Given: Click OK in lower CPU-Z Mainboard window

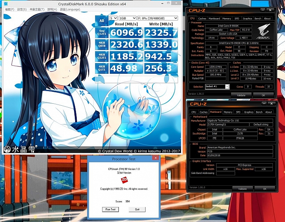Looking at the screenshot, I should coord(265,189).
